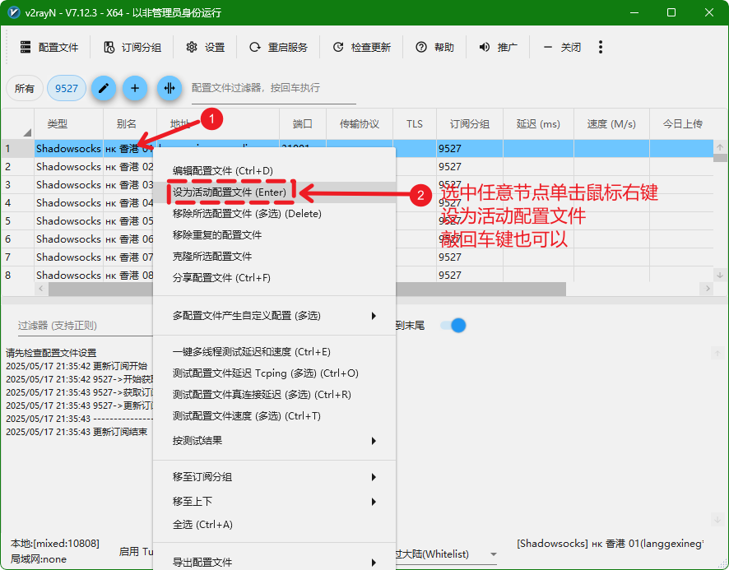This screenshot has height=570, width=729.
Task: Focus the 过滤器 (支持正则) log filter field
Action: [85, 326]
